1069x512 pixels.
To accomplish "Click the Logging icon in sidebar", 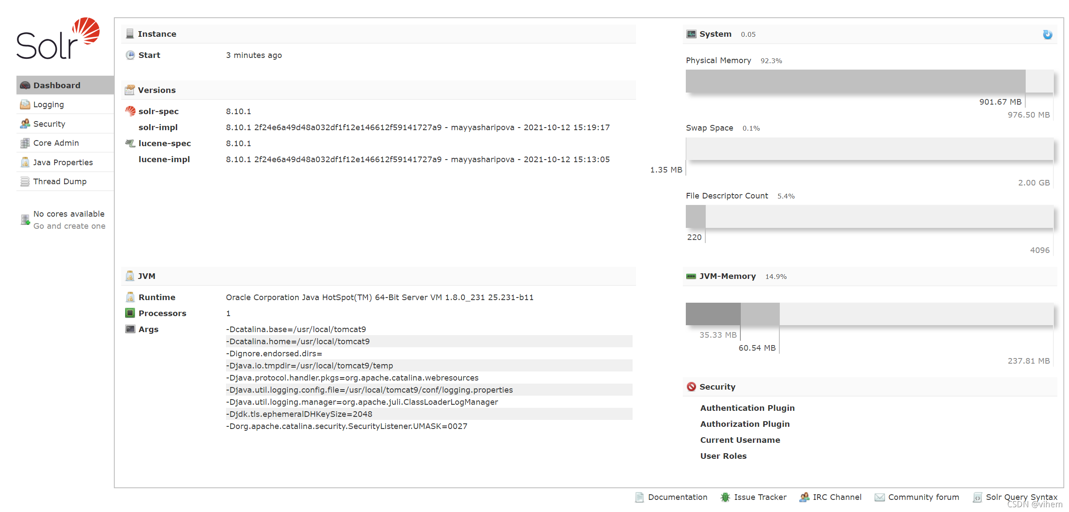I will pyautogui.click(x=25, y=104).
